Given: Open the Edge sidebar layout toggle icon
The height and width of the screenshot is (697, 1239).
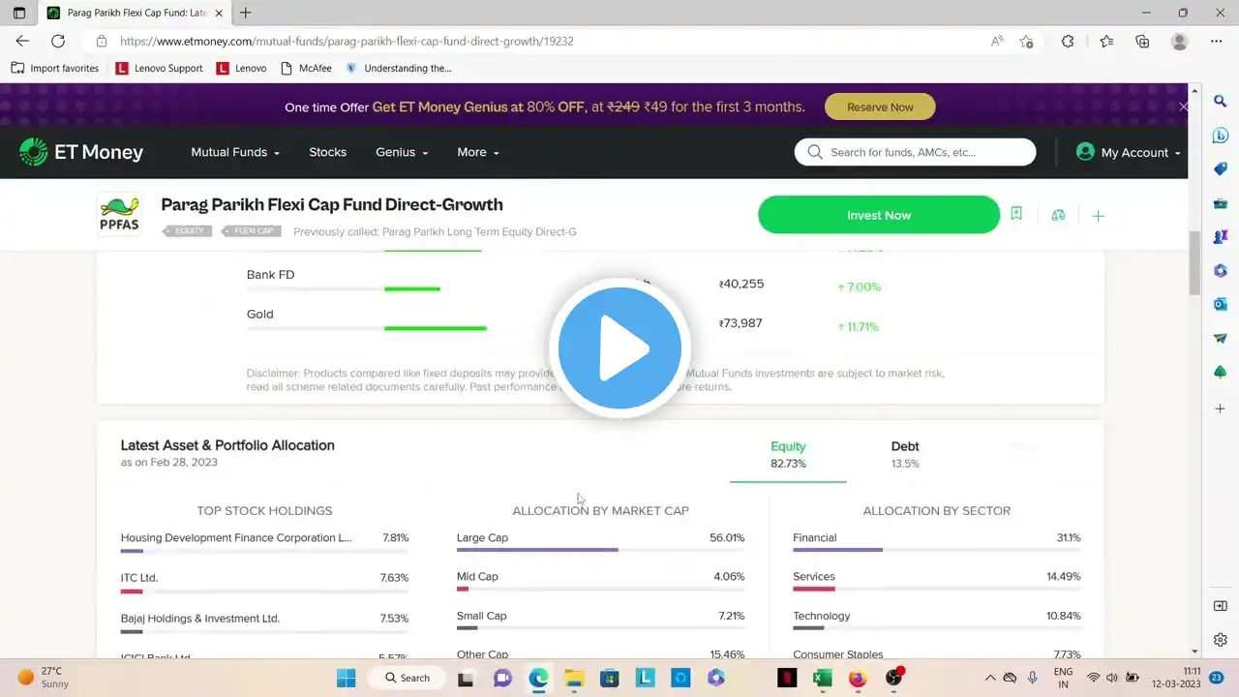Looking at the screenshot, I should point(1221,606).
